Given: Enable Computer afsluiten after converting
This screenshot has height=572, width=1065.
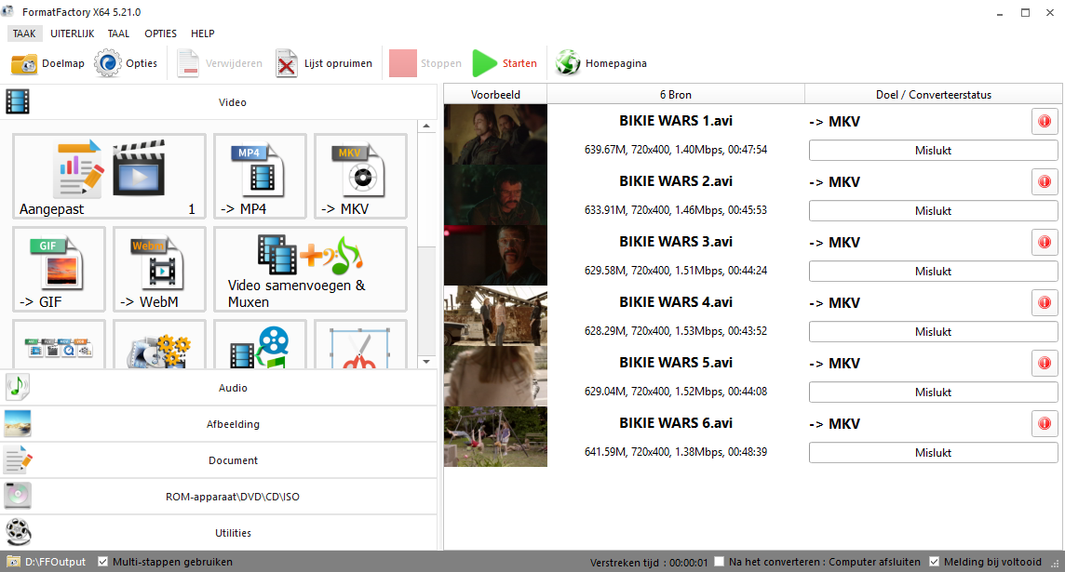Looking at the screenshot, I should pyautogui.click(x=720, y=562).
